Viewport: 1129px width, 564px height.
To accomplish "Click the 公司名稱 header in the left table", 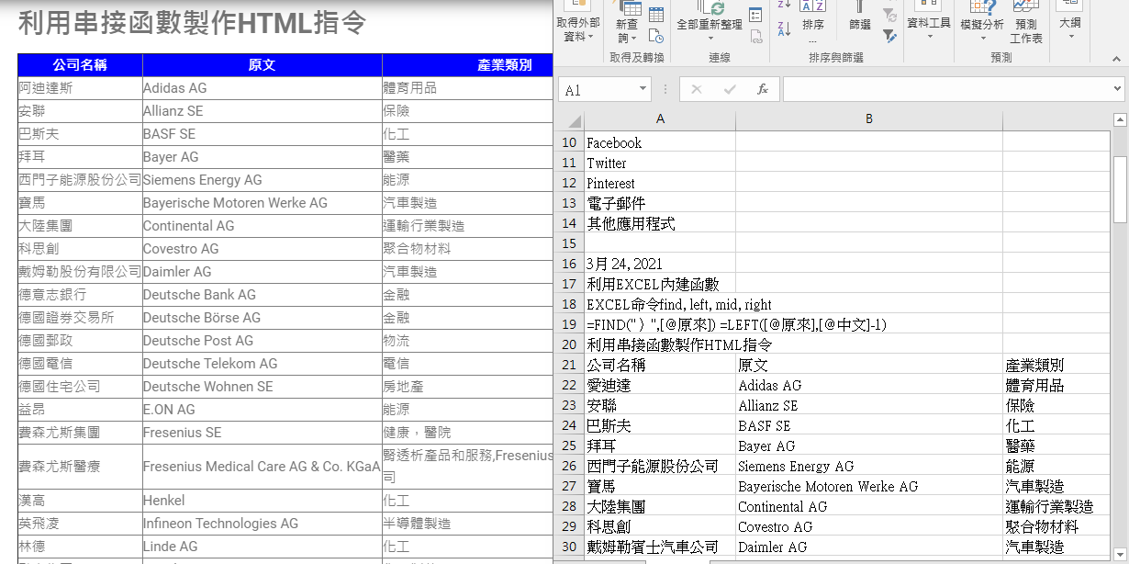I will click(x=80, y=65).
